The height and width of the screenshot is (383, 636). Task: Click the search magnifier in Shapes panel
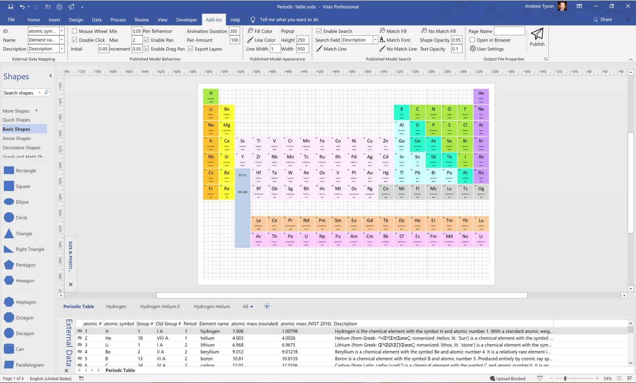[x=46, y=92]
